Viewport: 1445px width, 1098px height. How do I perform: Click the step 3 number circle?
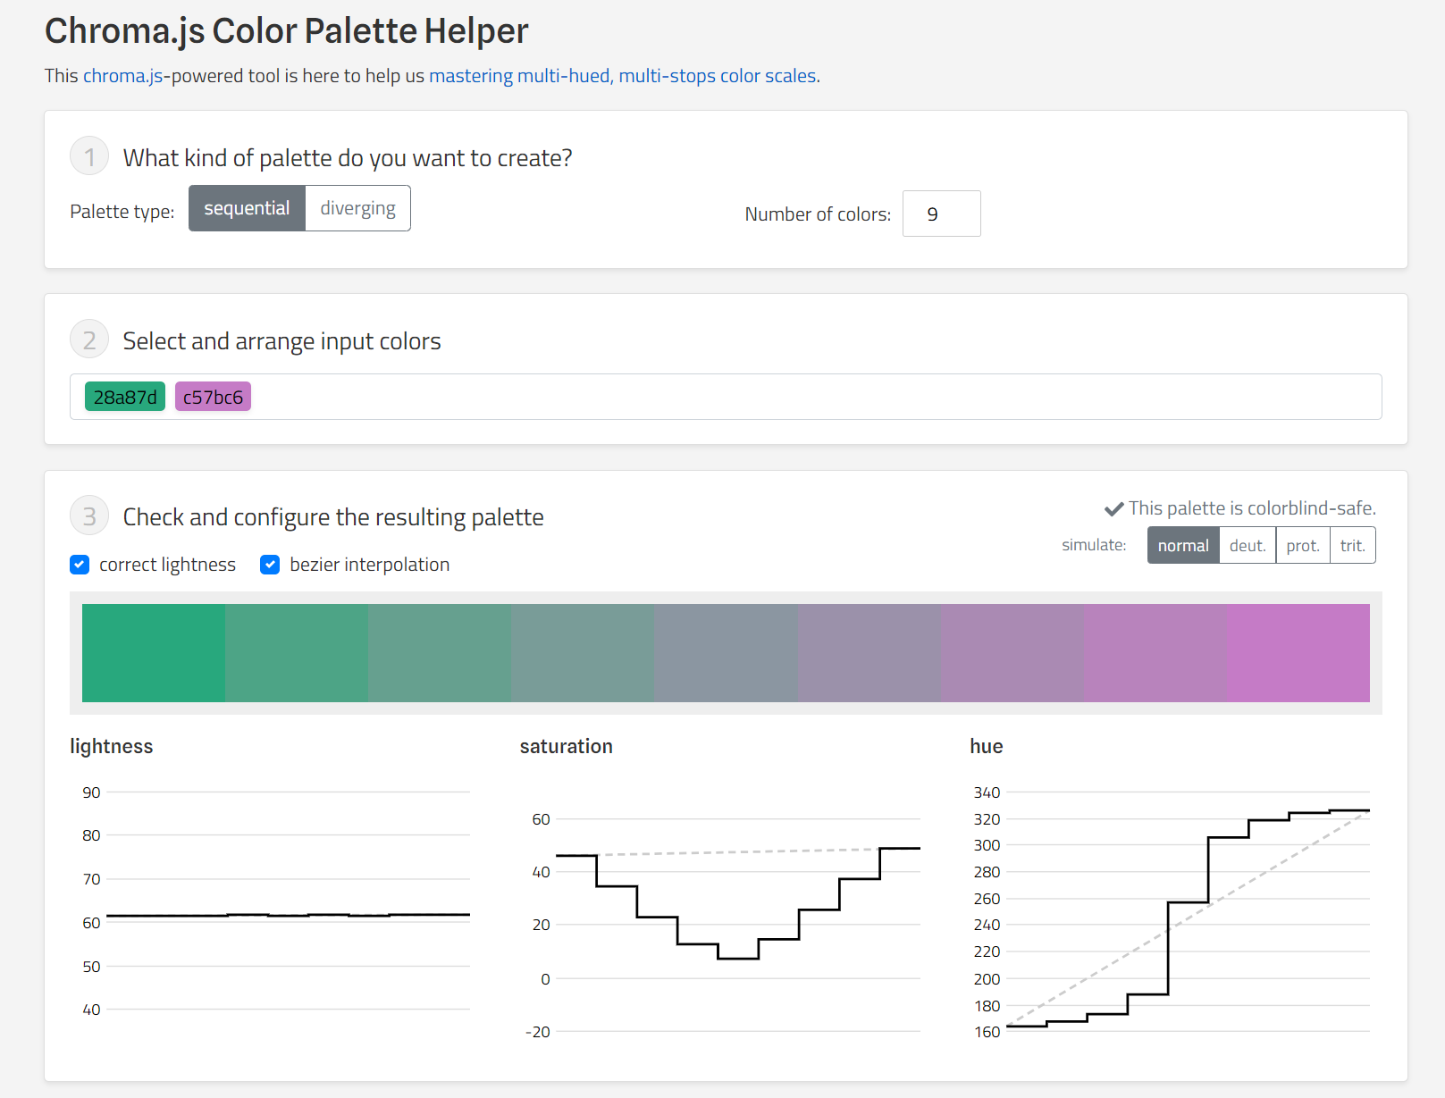click(x=89, y=516)
